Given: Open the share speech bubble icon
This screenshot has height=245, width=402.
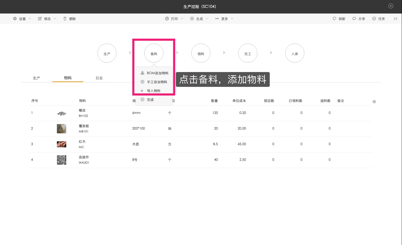Looking at the screenshot, I should coord(354,19).
